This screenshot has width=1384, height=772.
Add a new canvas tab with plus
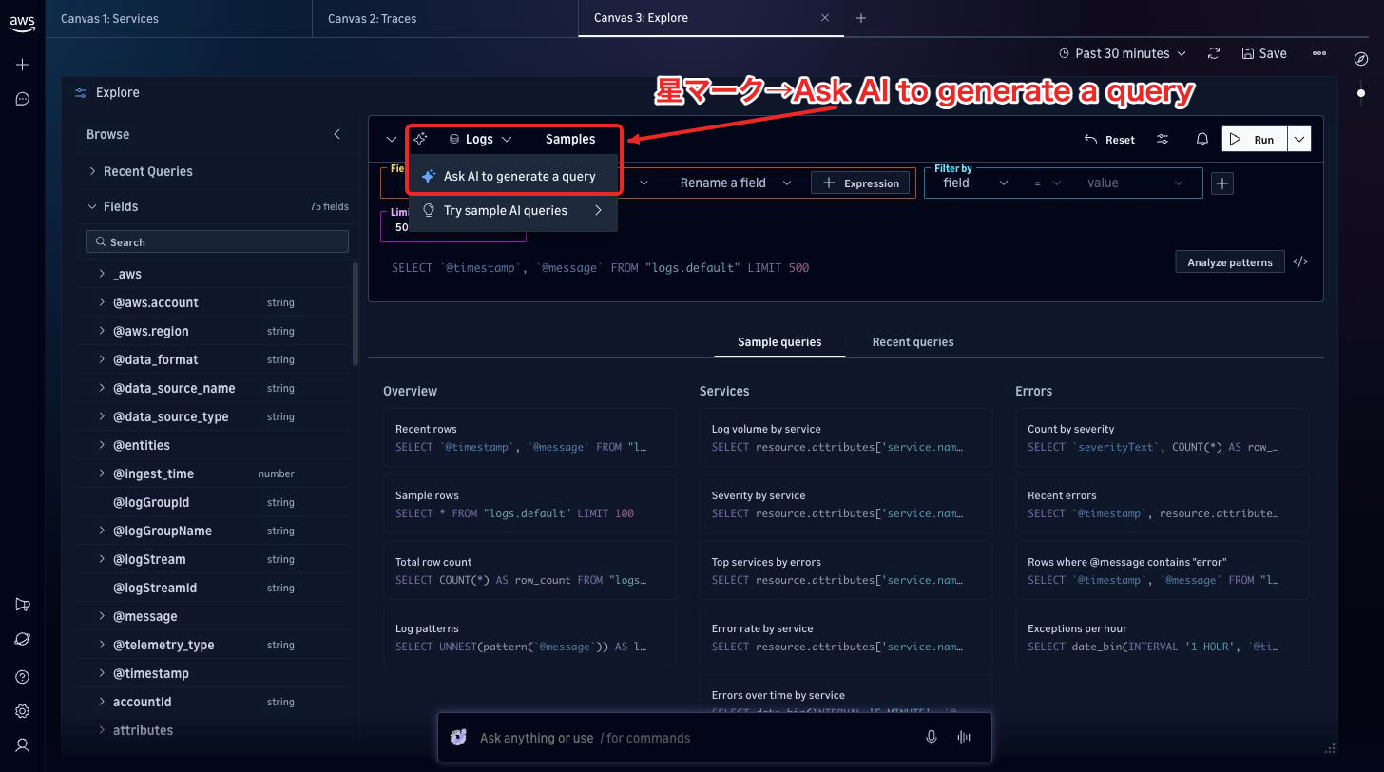pos(861,18)
